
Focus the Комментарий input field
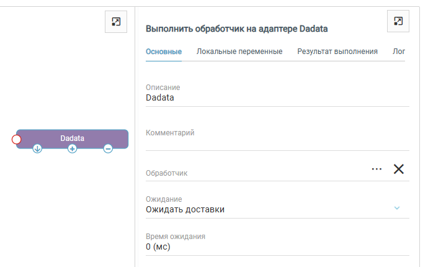261,142
